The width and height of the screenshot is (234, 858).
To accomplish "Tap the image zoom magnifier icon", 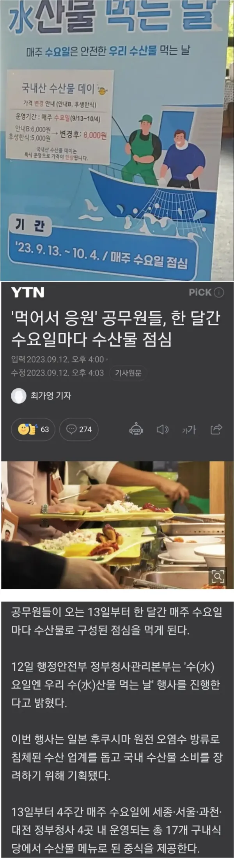I will point(217,576).
